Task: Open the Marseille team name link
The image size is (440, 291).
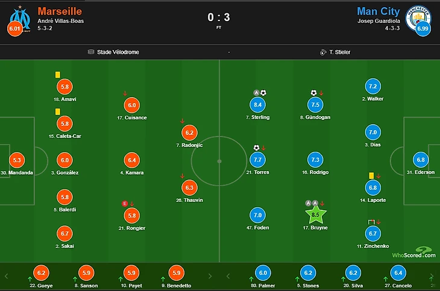Action: (60, 11)
